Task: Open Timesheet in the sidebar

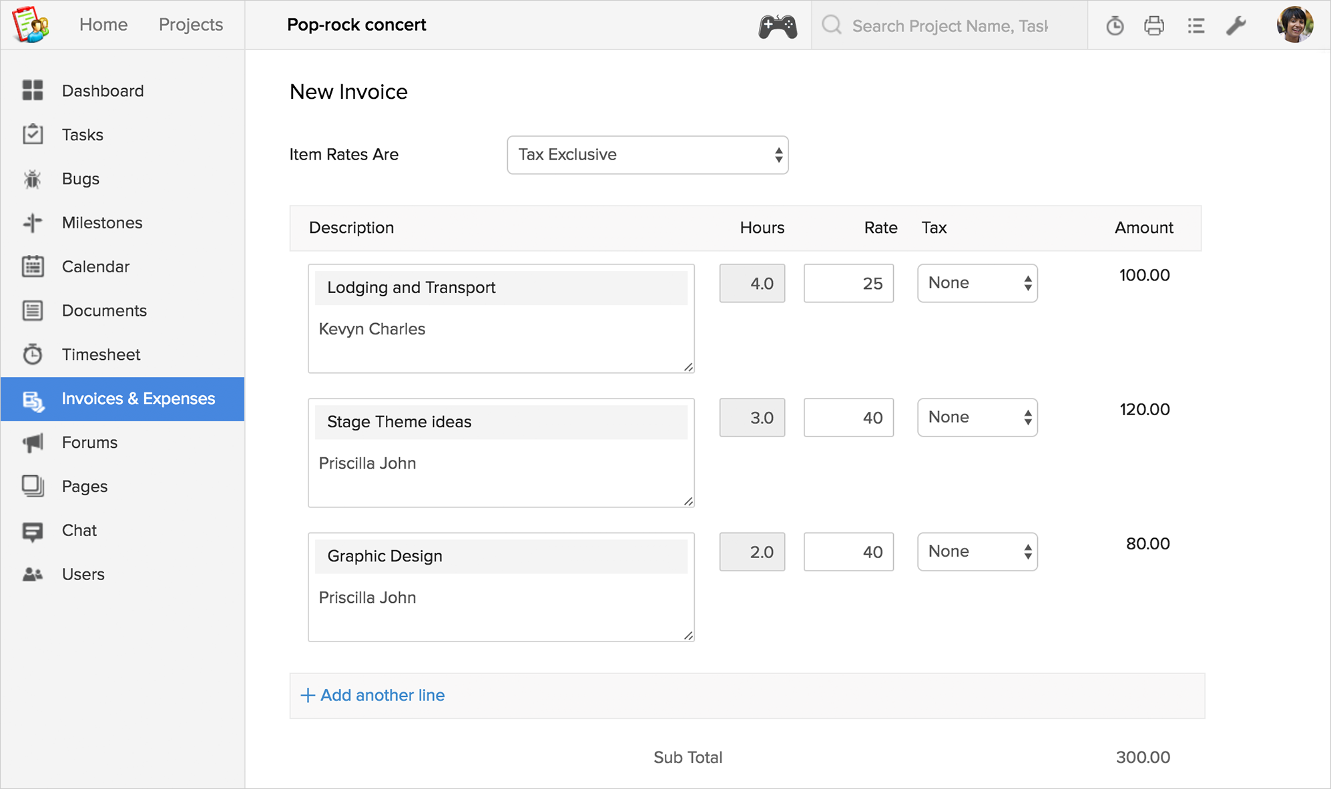Action: click(101, 354)
